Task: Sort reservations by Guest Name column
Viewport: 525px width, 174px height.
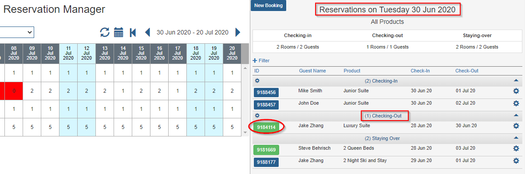Action: tap(312, 71)
